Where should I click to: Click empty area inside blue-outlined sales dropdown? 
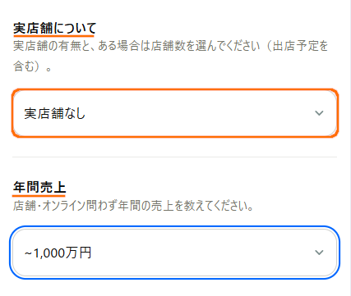click(203, 253)
